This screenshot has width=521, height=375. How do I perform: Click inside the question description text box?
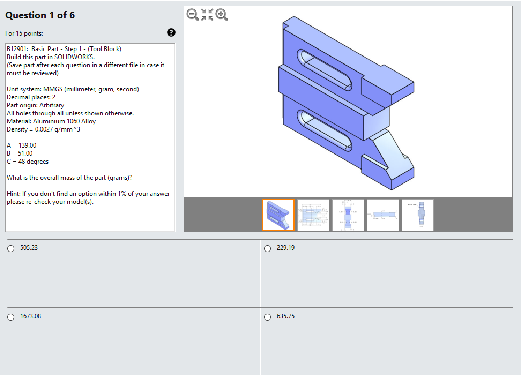coord(90,217)
